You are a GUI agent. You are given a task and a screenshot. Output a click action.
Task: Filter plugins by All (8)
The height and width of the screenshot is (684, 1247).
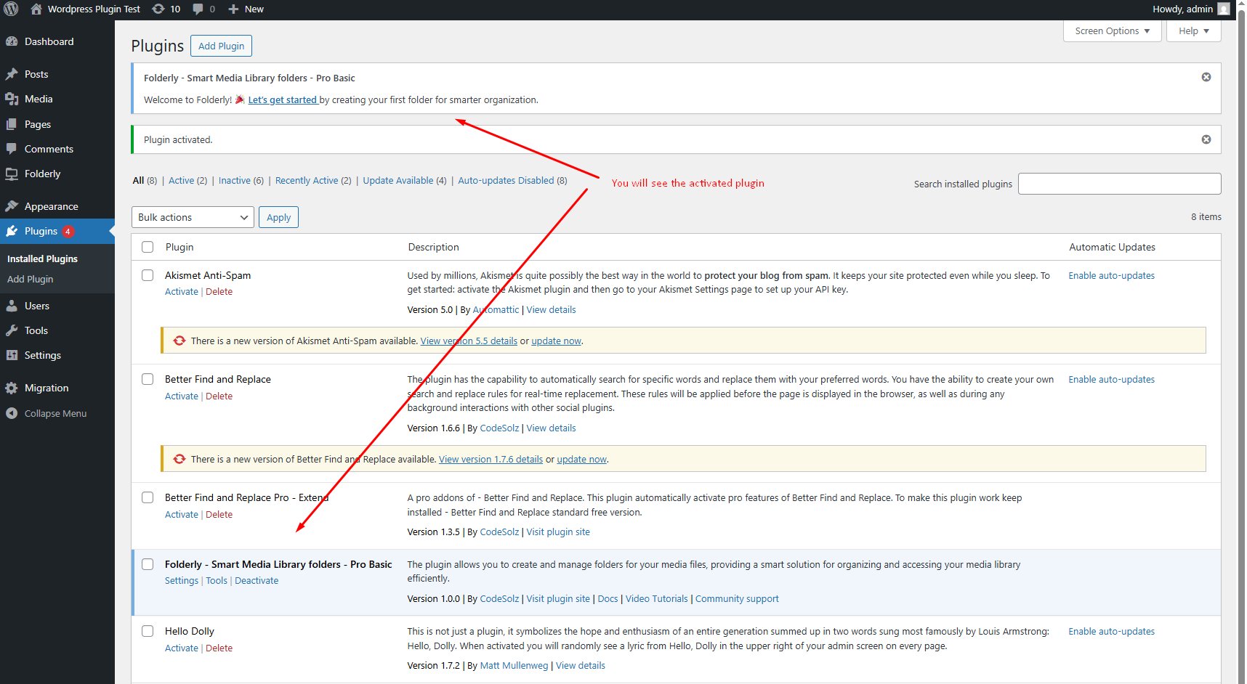(x=145, y=180)
